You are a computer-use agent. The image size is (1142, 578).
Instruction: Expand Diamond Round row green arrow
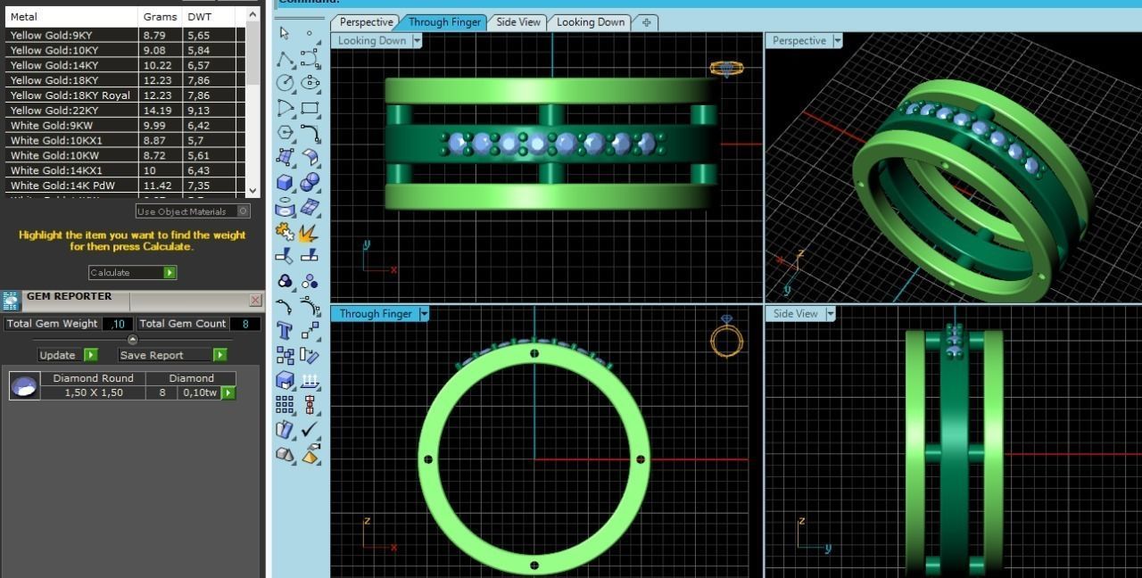tap(228, 392)
